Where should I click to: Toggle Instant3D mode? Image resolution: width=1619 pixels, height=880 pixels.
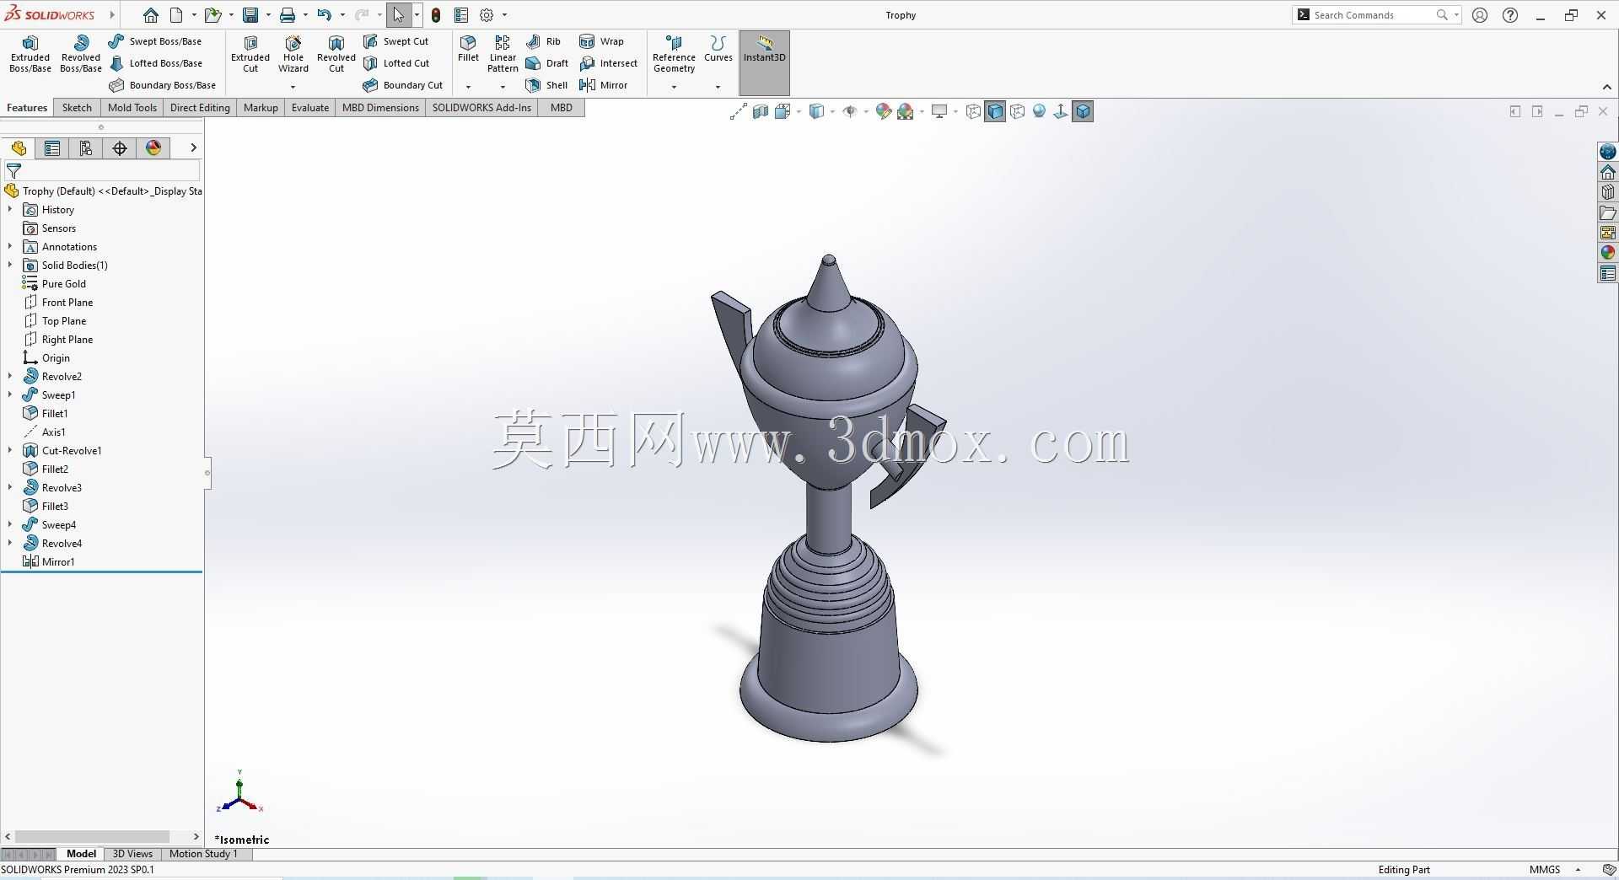(x=765, y=63)
